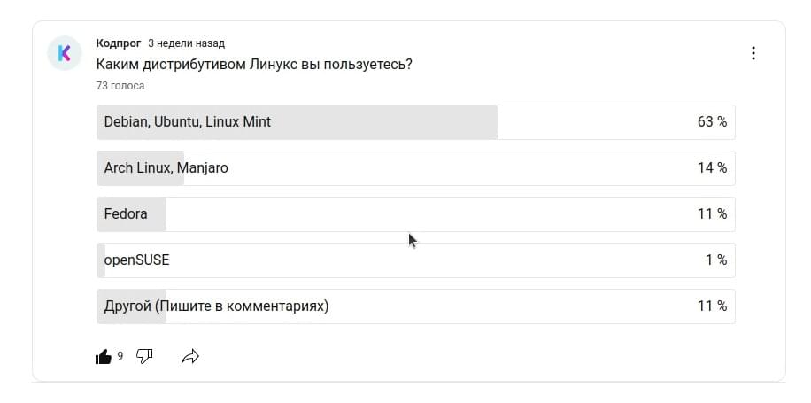Pick the Fedora poll option
This screenshot has height=403, width=811.
pos(416,214)
